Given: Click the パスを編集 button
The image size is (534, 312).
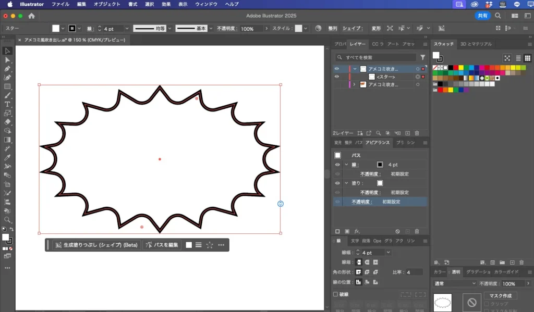Looking at the screenshot, I should coord(162,245).
